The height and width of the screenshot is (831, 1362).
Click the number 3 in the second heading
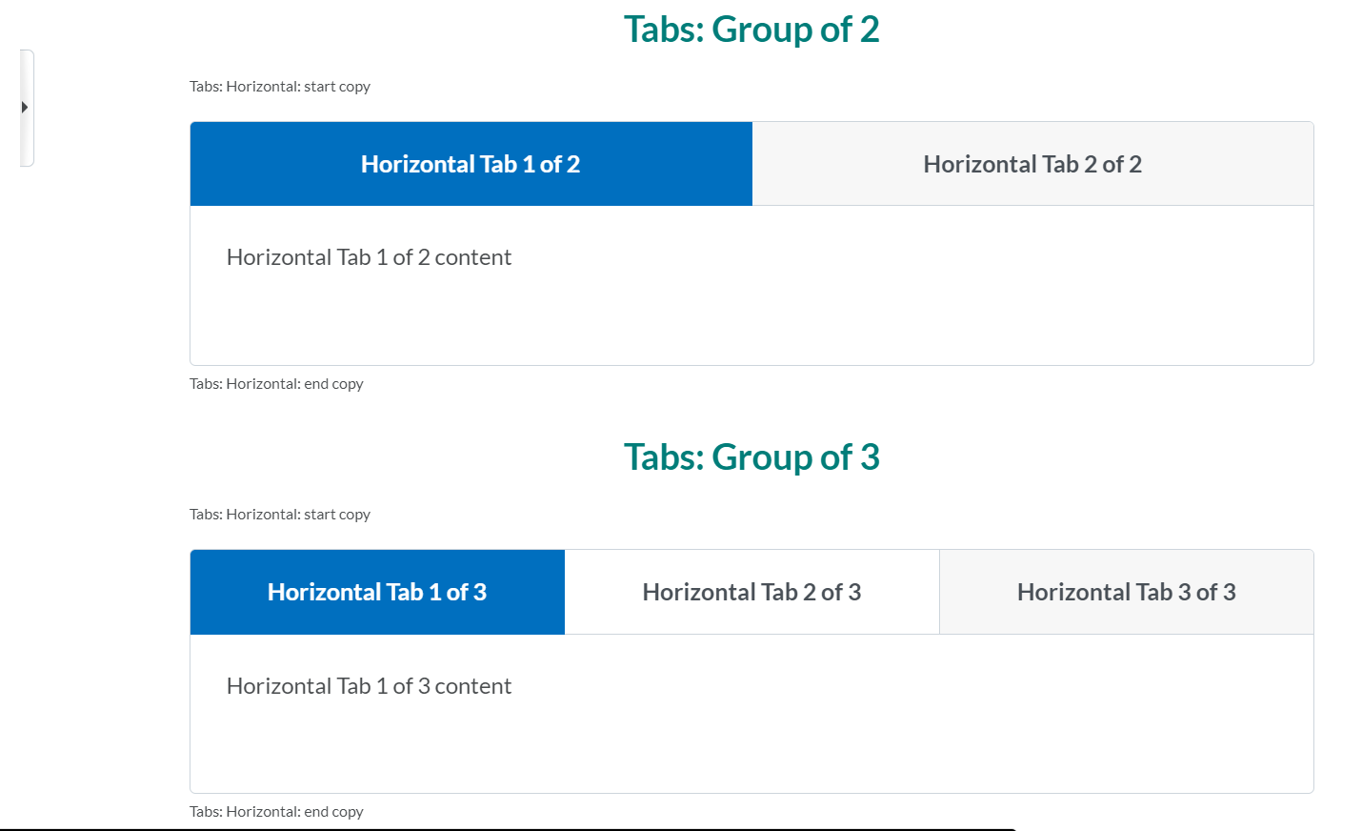(x=870, y=457)
